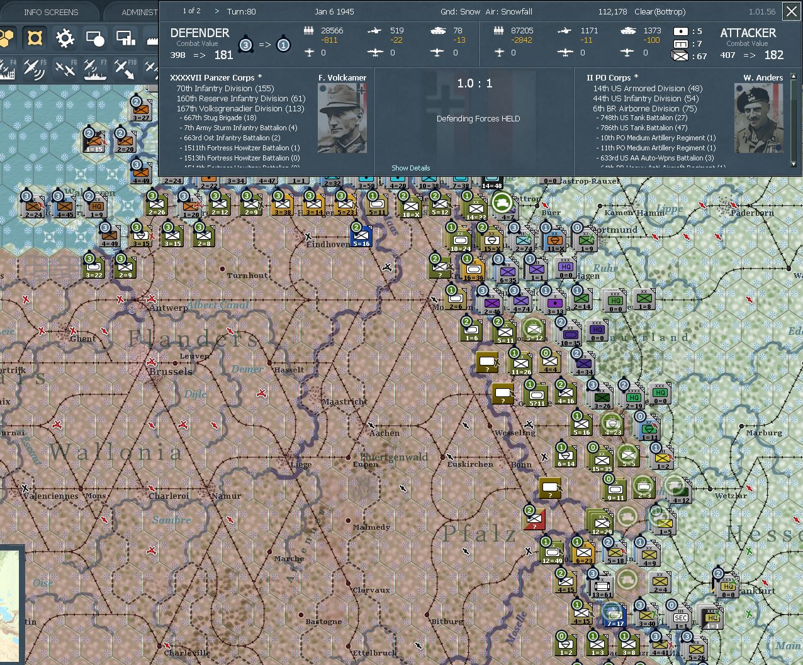The width and height of the screenshot is (803, 665).
Task: Open the INFO SCREENS tab
Action: pos(50,12)
